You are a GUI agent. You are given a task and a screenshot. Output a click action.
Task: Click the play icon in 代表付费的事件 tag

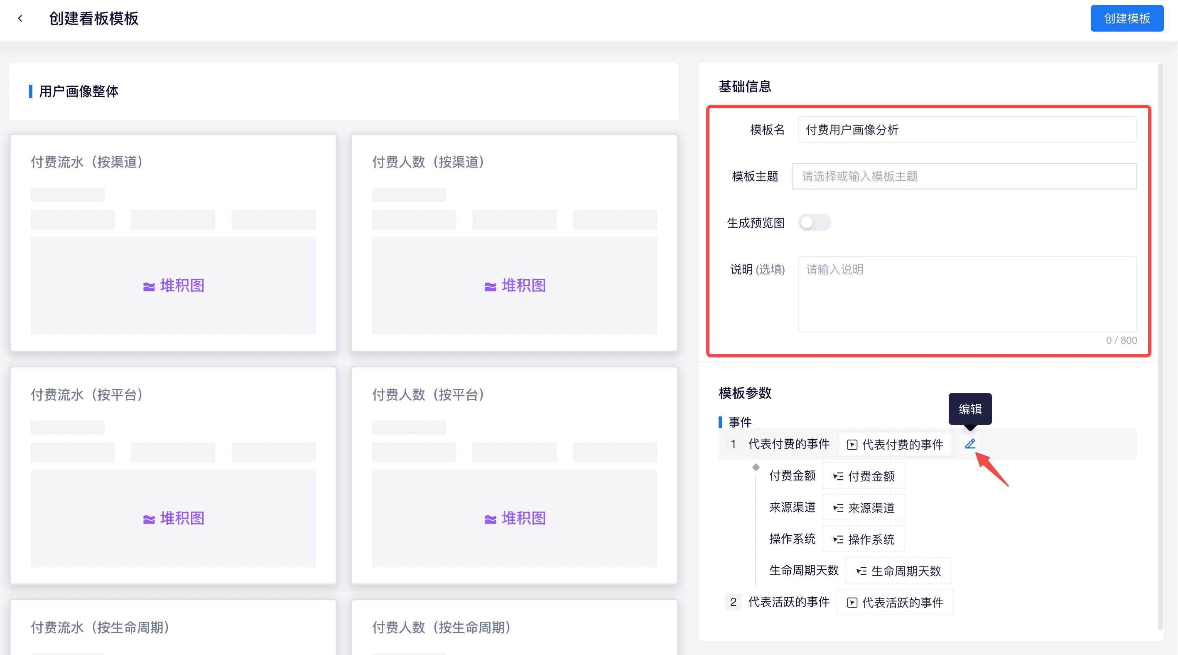coord(852,445)
